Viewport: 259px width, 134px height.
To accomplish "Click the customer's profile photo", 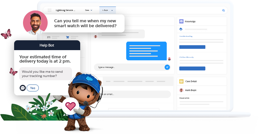I will pos(35,23).
